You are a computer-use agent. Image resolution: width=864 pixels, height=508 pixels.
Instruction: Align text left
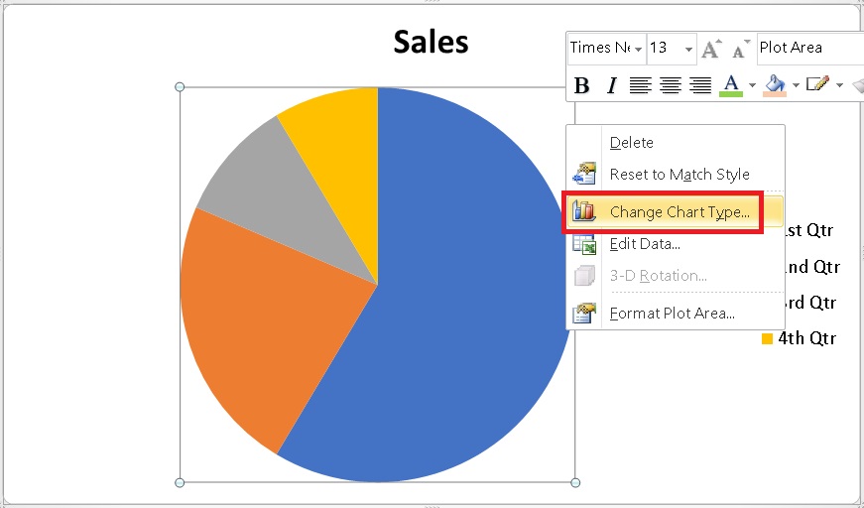click(641, 85)
